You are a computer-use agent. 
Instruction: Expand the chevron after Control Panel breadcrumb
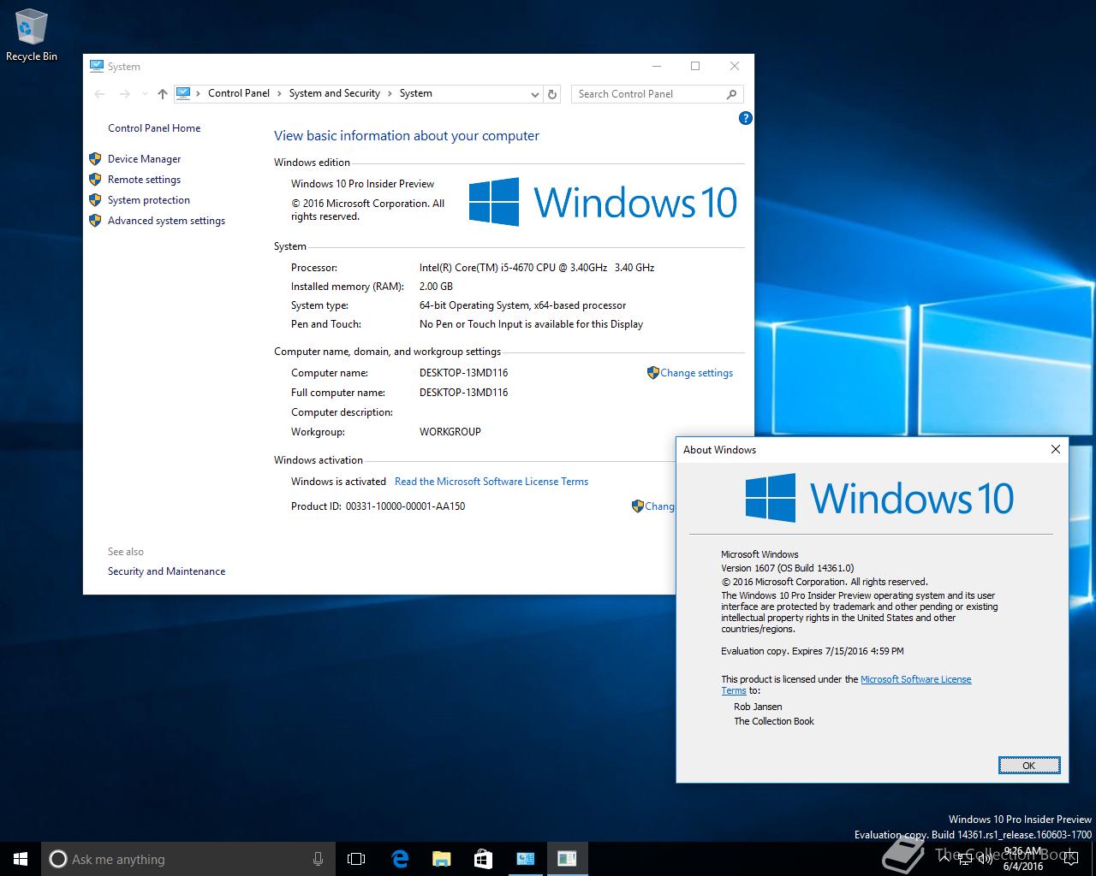pos(279,94)
